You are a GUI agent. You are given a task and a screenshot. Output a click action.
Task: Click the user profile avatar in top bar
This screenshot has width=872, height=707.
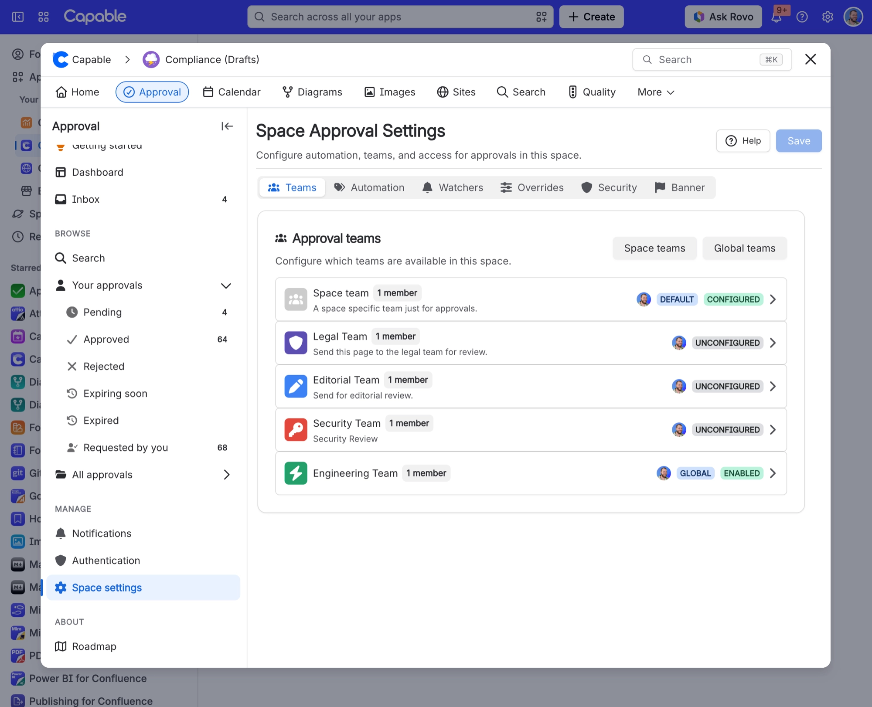coord(853,17)
